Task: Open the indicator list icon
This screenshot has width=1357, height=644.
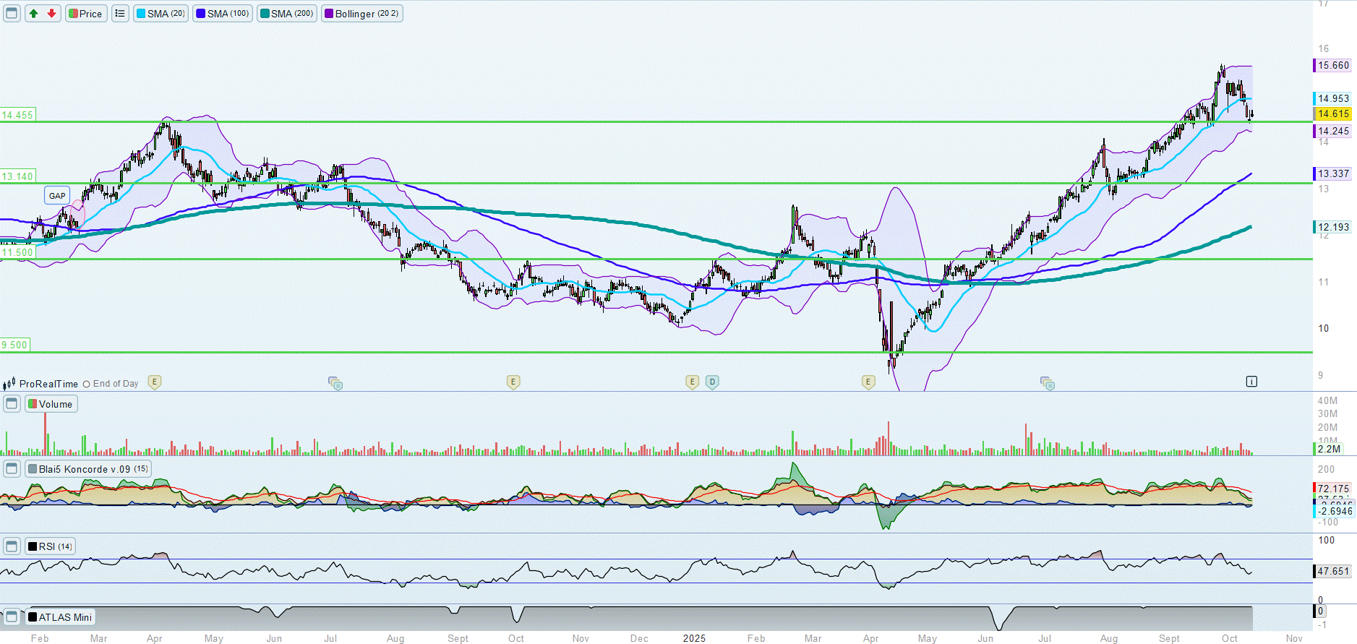Action: pyautogui.click(x=120, y=14)
